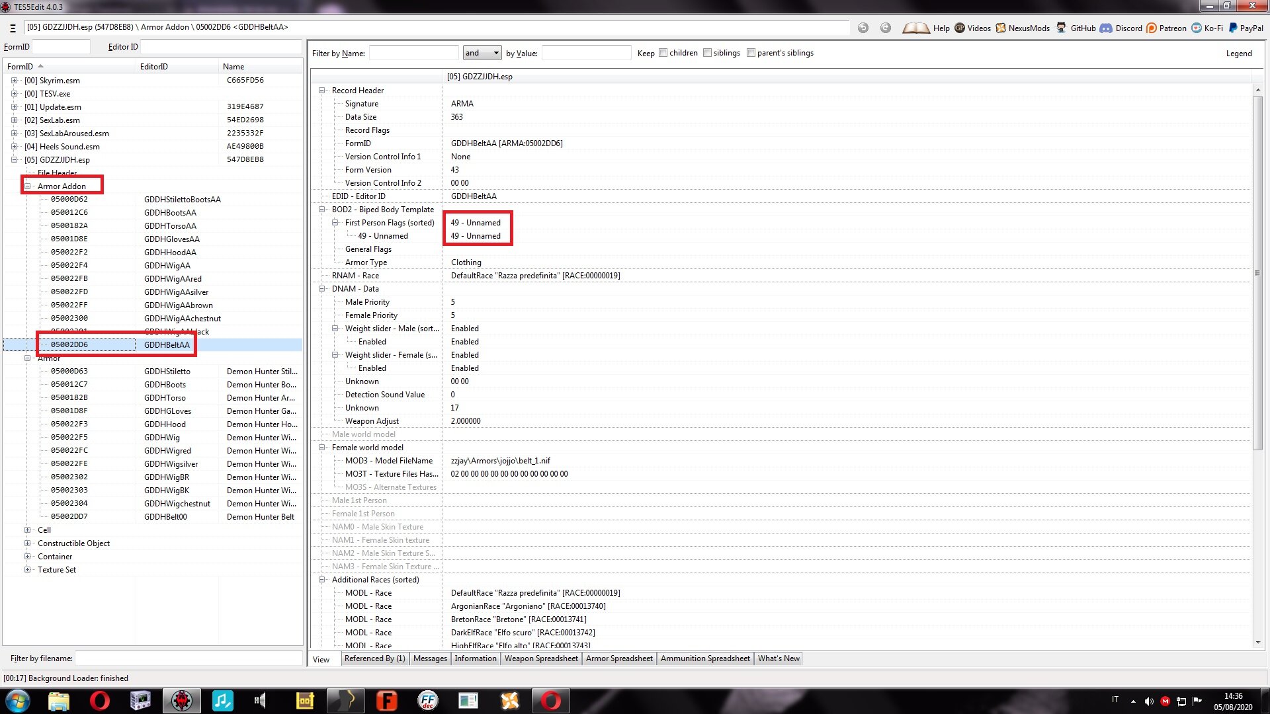The image size is (1270, 714).
Task: Click the back navigation arrow icon
Action: click(863, 28)
